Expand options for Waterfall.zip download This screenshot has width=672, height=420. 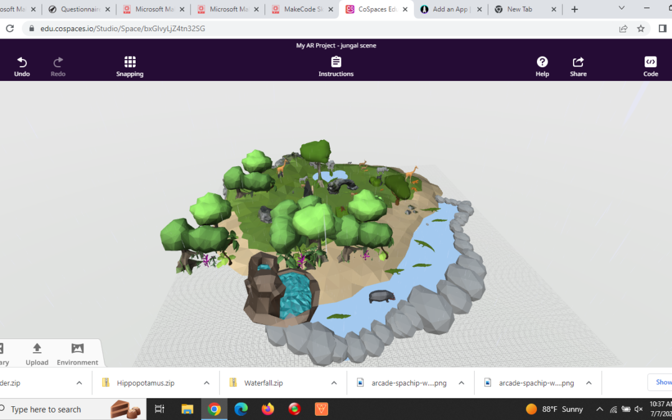point(334,383)
